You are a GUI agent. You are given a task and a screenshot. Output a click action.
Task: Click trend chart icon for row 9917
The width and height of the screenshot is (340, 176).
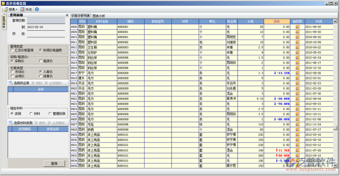tap(297, 73)
